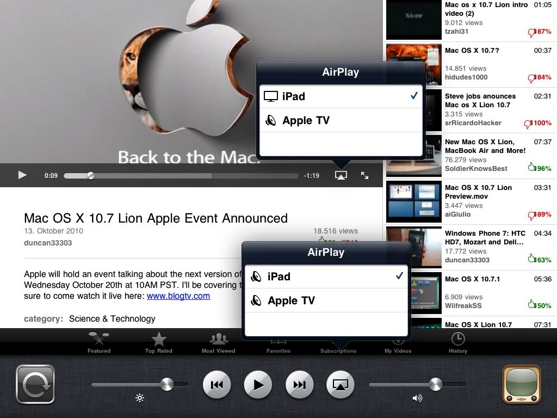Skip to the next track
This screenshot has width=557, height=418.
point(300,385)
